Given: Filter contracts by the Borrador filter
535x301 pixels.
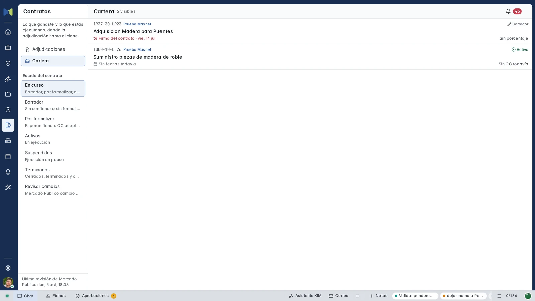Looking at the screenshot, I should tap(53, 105).
